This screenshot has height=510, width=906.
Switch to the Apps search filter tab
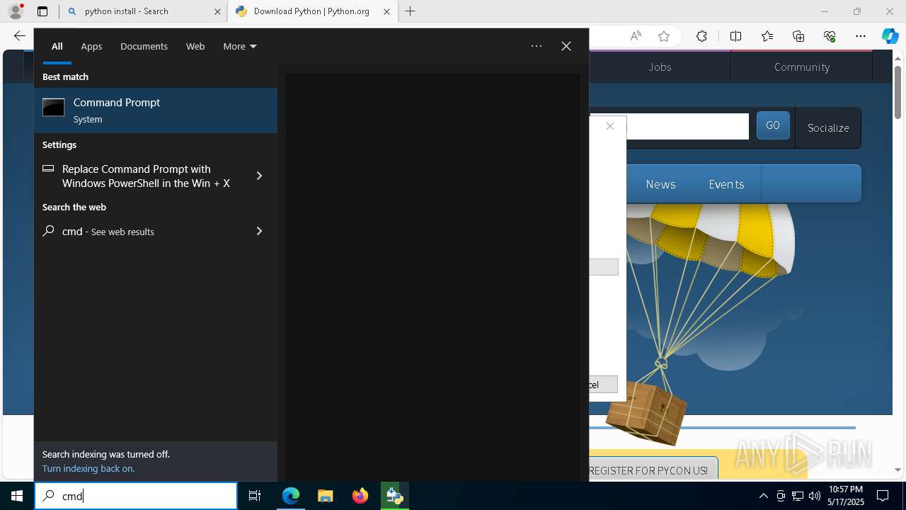tap(91, 46)
